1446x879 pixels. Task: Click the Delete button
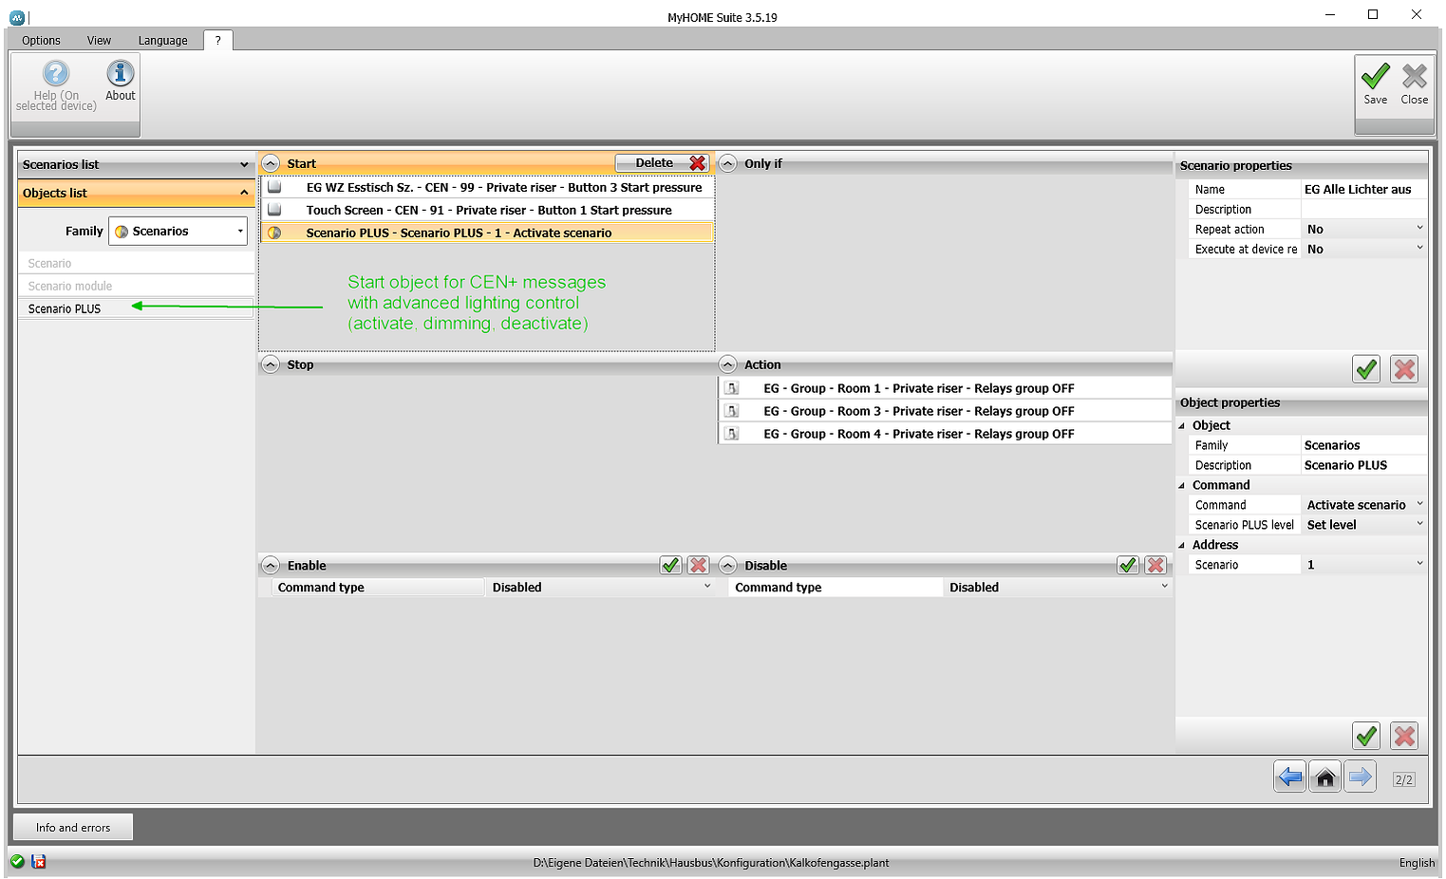pyautogui.click(x=662, y=163)
